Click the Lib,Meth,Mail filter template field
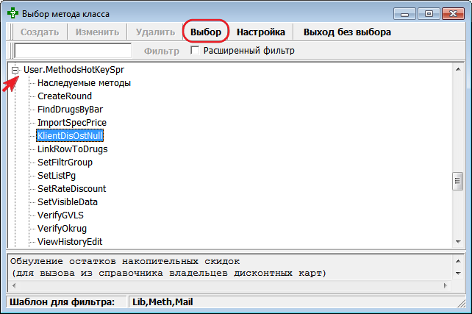Image resolution: width=472 pixels, height=314 pixels. tap(294, 302)
